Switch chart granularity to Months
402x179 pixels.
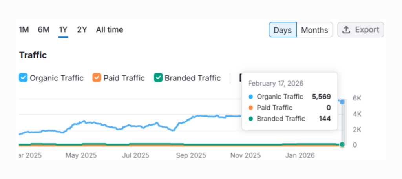coord(314,30)
